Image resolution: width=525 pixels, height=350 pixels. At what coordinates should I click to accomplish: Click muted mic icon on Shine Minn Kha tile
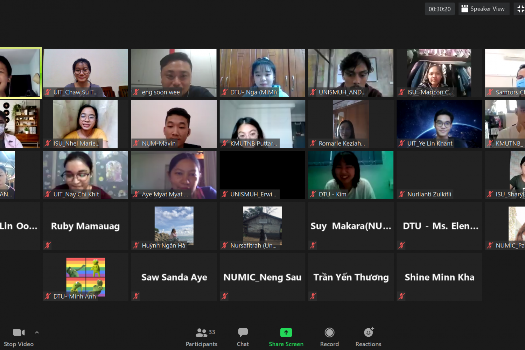tap(401, 296)
